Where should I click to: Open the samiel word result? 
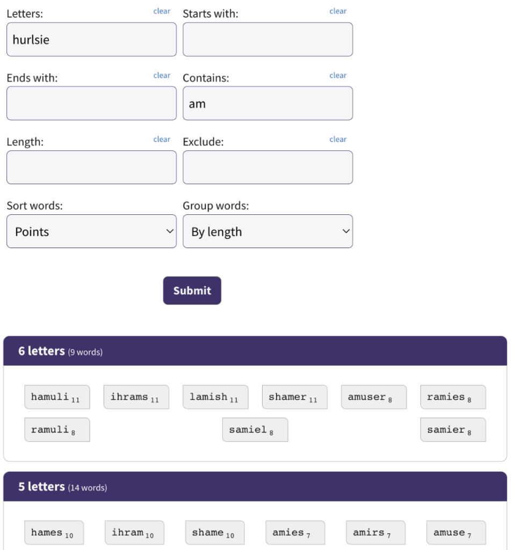255,430
